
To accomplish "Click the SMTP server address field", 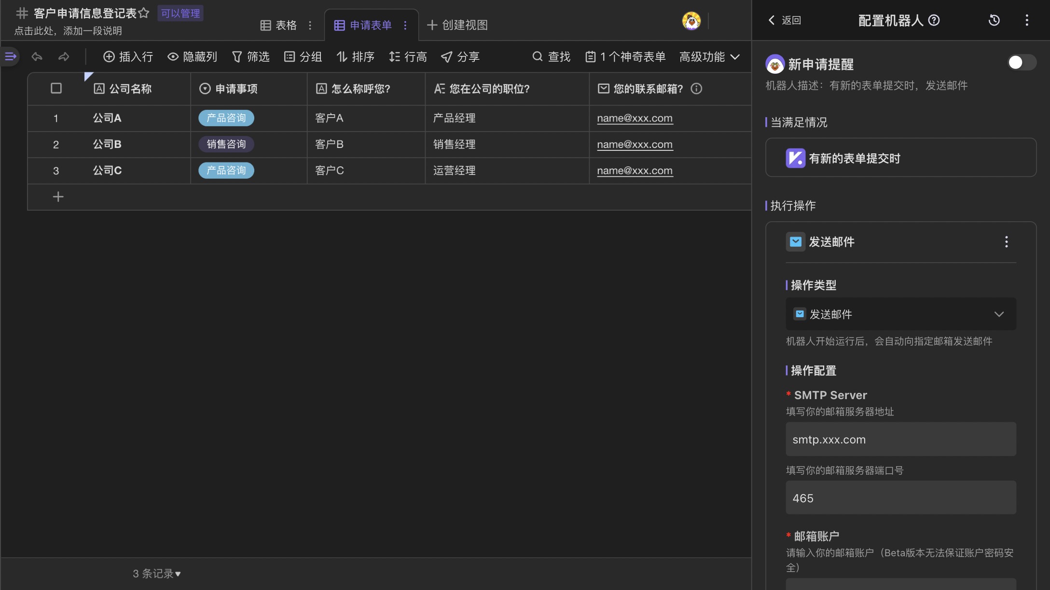I will 900,440.
